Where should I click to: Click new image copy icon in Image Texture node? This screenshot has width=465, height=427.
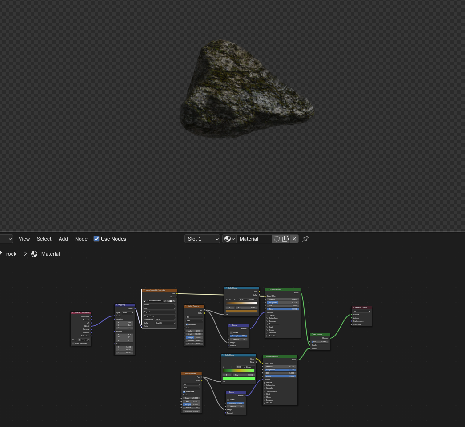(168, 301)
